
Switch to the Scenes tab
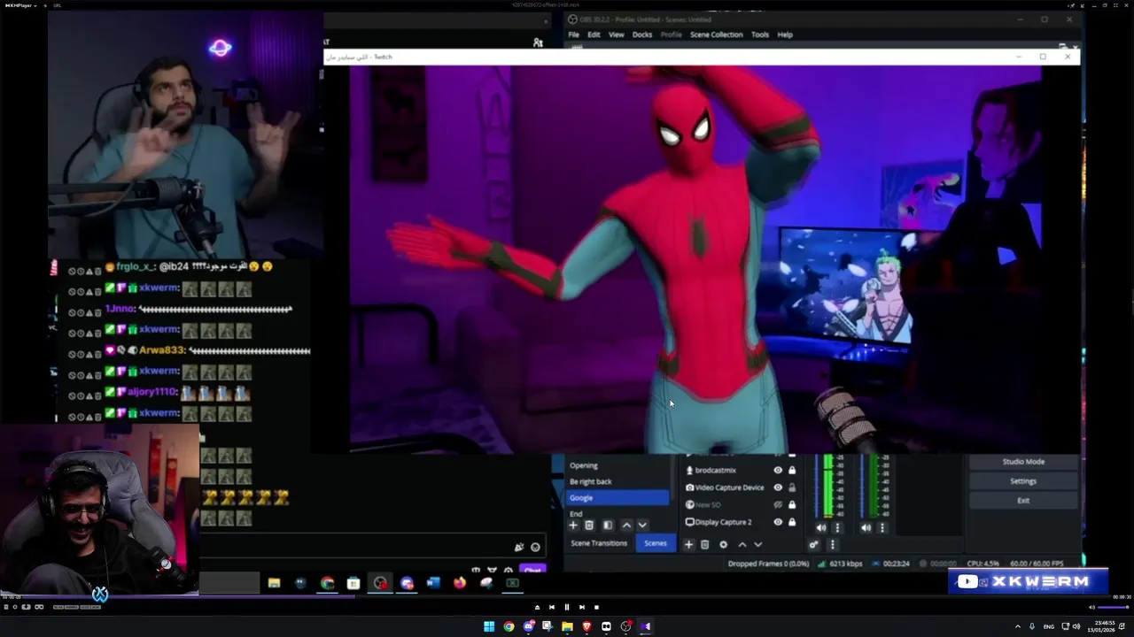656,543
